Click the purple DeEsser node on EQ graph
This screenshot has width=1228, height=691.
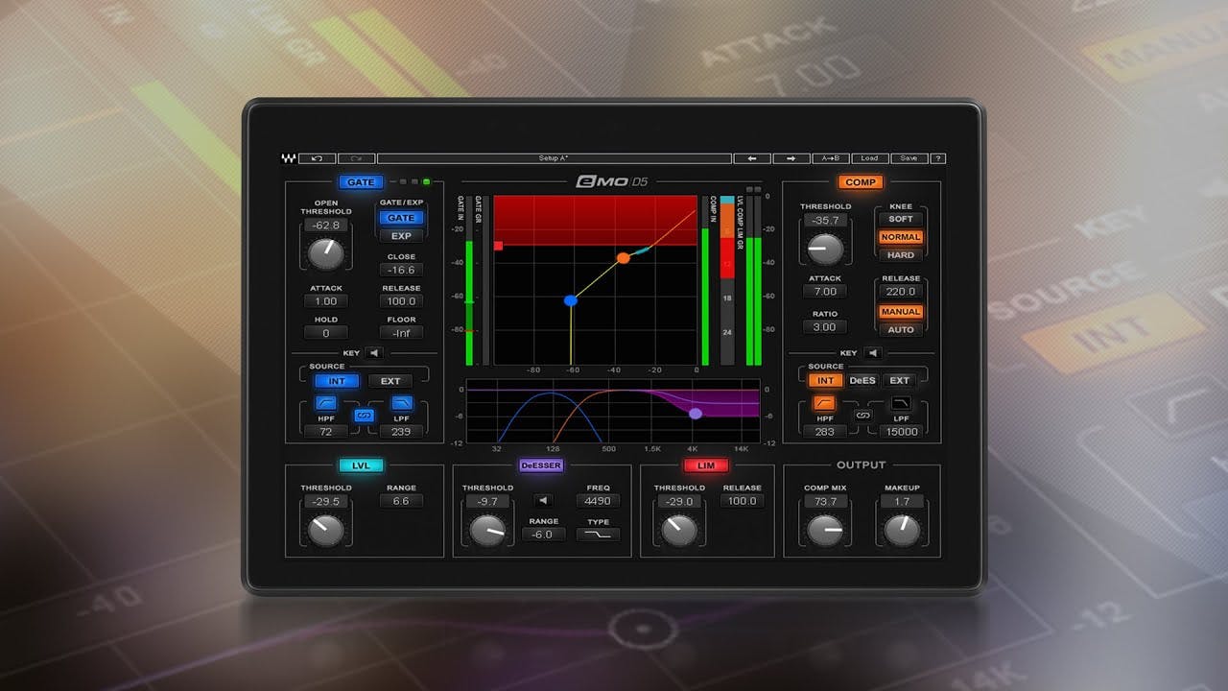tap(696, 413)
